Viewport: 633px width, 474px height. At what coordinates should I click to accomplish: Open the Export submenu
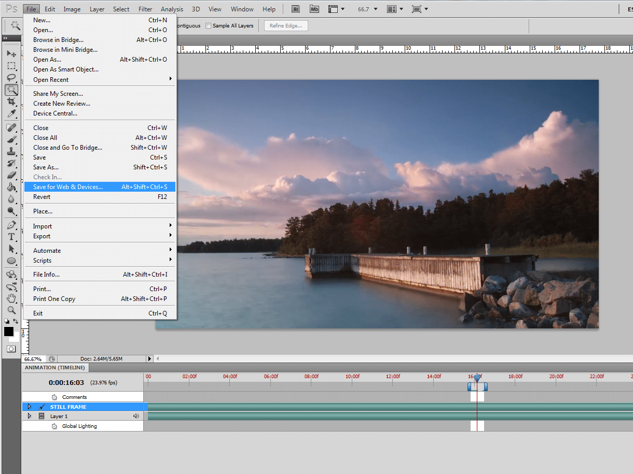(42, 236)
